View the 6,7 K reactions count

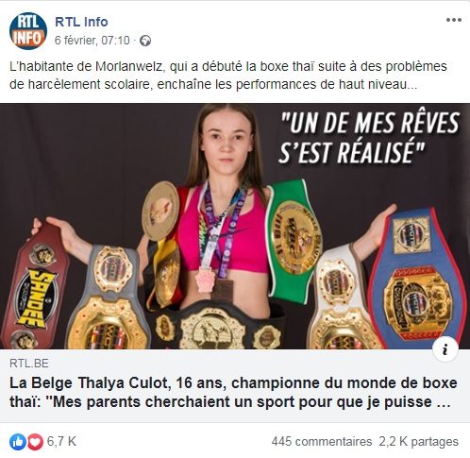(61, 441)
